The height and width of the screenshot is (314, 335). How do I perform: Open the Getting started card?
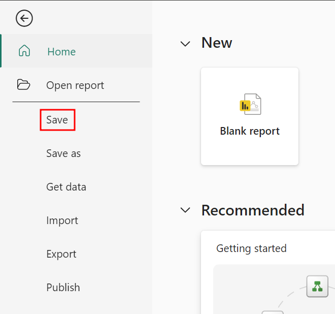(x=267, y=272)
